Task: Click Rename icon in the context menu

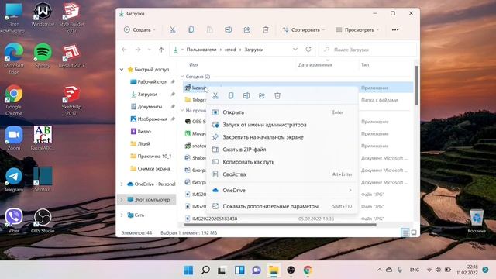Action: pyautogui.click(x=246, y=95)
